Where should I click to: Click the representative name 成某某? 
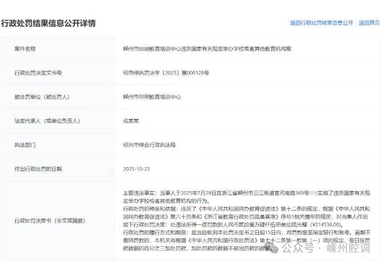[131, 121]
